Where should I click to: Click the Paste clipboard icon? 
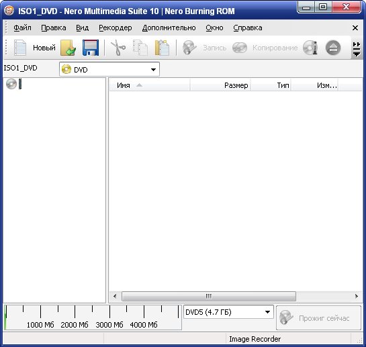coord(162,48)
